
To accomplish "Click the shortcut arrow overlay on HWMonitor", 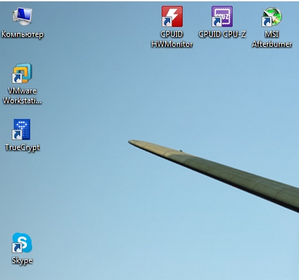I will [167, 22].
